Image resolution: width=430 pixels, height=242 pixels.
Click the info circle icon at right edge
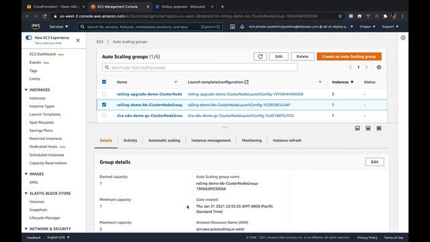tap(403, 38)
